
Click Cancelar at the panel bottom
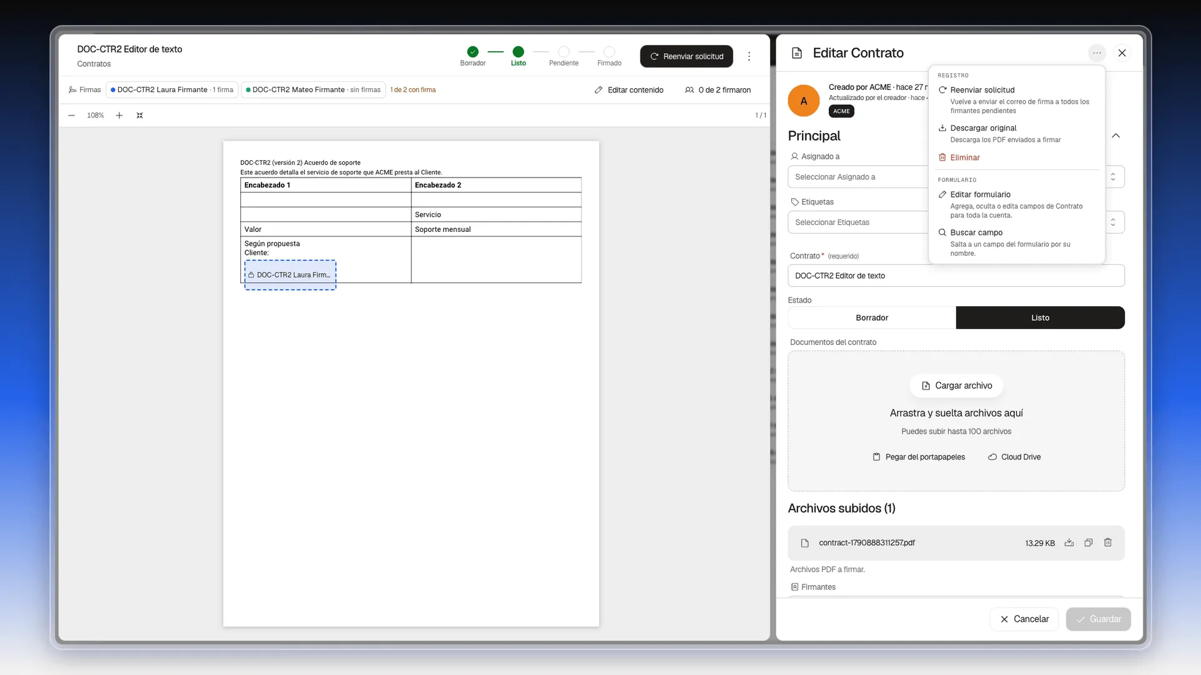point(1024,619)
